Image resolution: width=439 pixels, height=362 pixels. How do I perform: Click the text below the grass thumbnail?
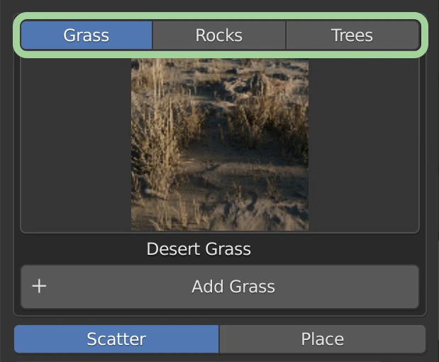pyautogui.click(x=199, y=249)
